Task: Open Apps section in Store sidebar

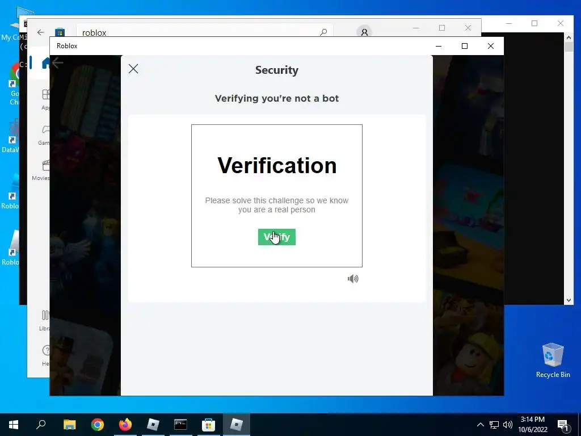Action: 45,99
